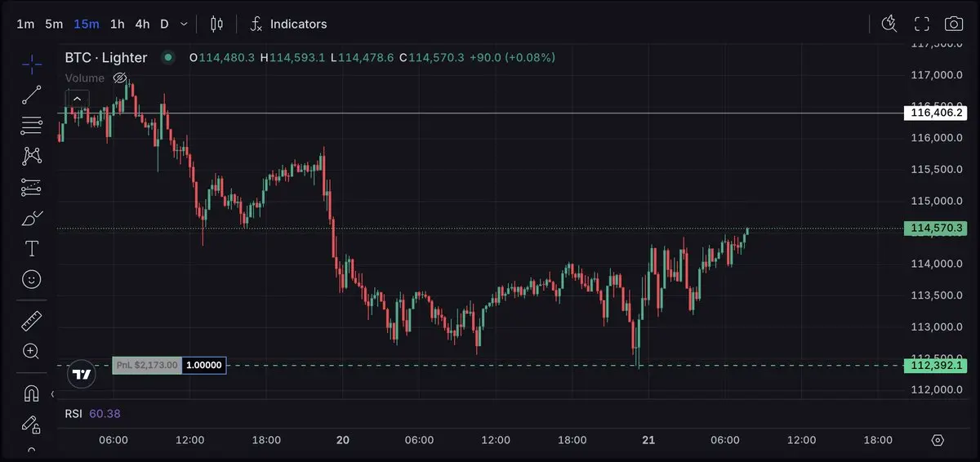Click 113,000.0 on the price axis

(937, 327)
